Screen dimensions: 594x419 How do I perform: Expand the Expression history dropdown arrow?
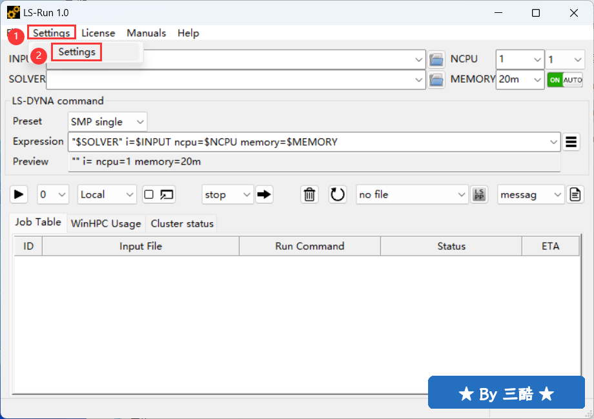pos(553,142)
